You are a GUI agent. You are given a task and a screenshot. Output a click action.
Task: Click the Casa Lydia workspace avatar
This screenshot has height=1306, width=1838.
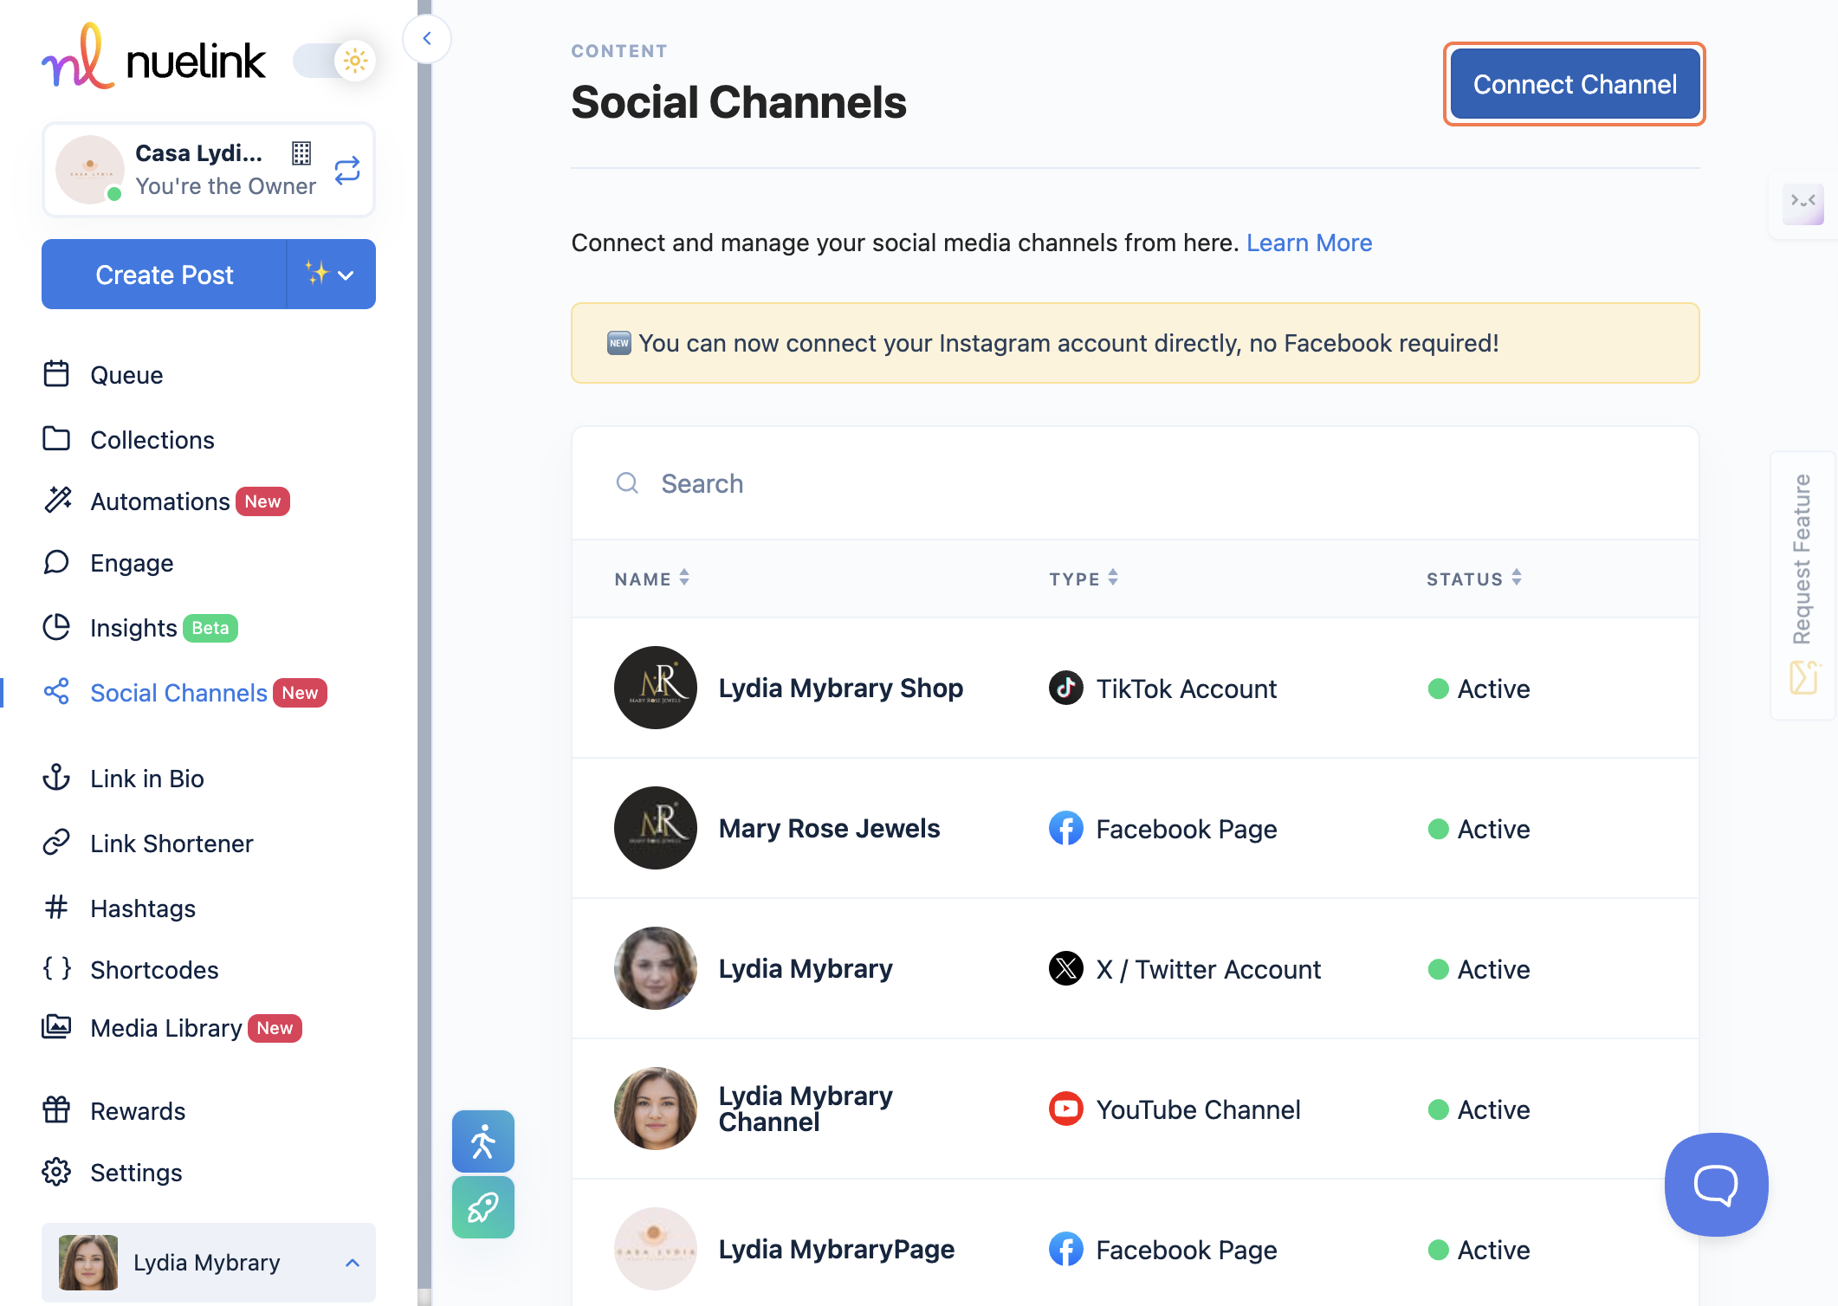[x=90, y=170]
